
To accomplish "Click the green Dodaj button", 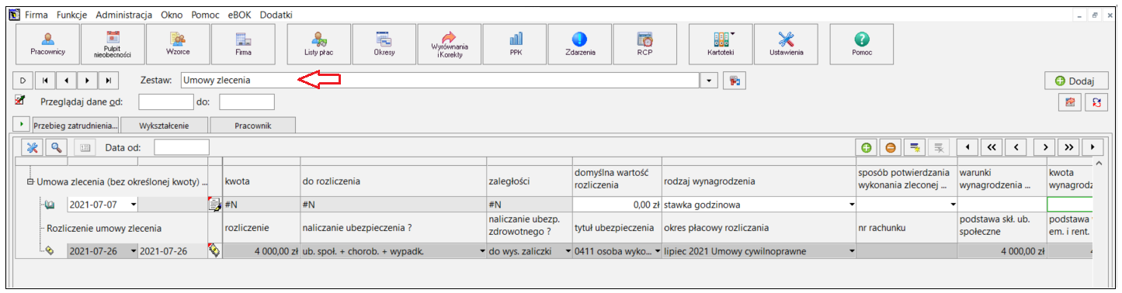I will click(1075, 81).
